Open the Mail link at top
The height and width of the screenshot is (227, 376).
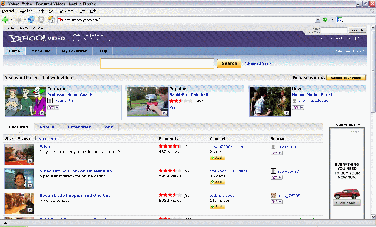click(41, 28)
